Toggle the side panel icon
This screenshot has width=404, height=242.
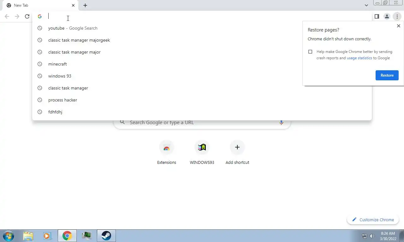coord(377,16)
